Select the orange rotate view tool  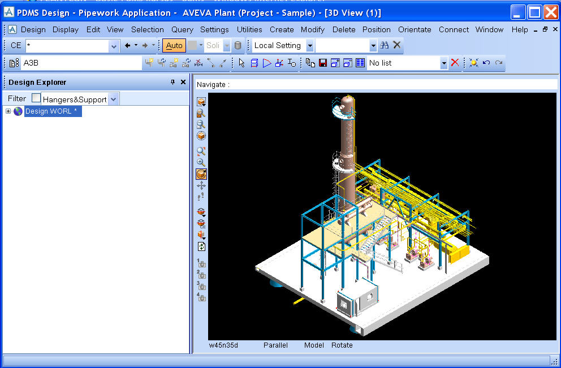[x=201, y=174]
